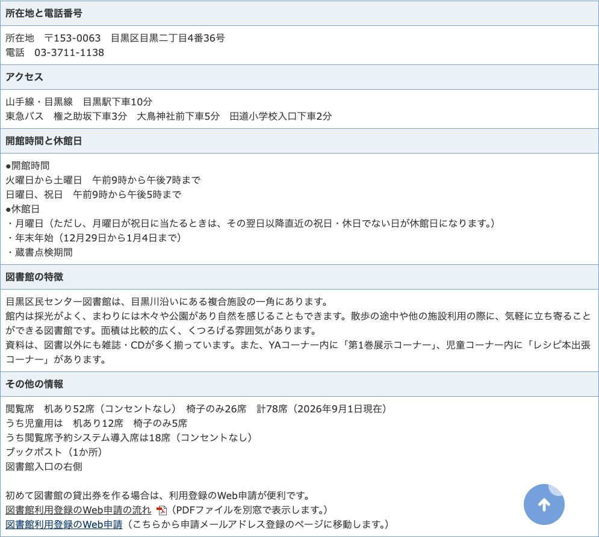This screenshot has height=537, width=599.
Task: Click 火曜日から土曜日 午前9時から午後7時まで
Action: [103, 180]
